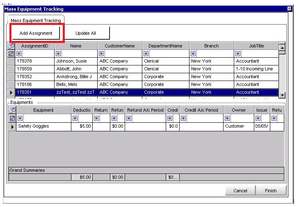Click the Add Assignment button

(x=36, y=33)
